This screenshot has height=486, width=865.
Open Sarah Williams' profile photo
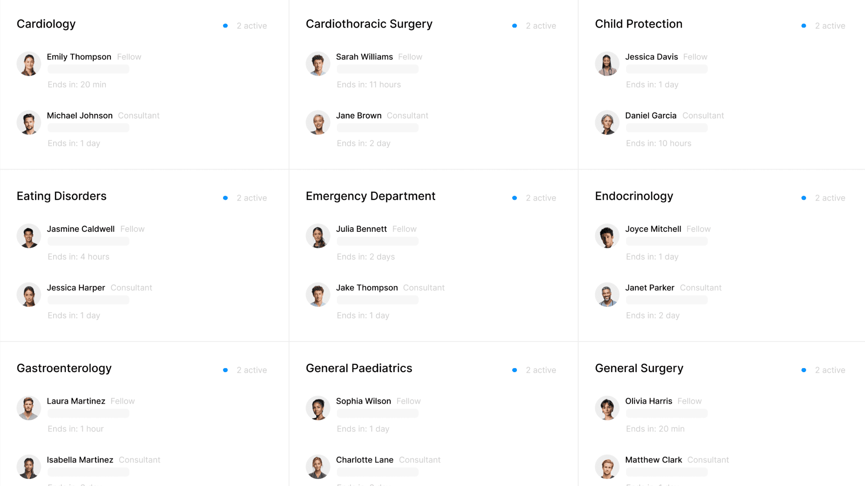point(318,63)
